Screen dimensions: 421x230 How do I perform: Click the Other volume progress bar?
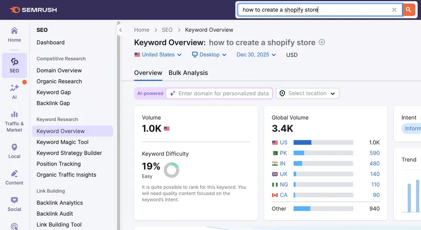tap(323, 208)
